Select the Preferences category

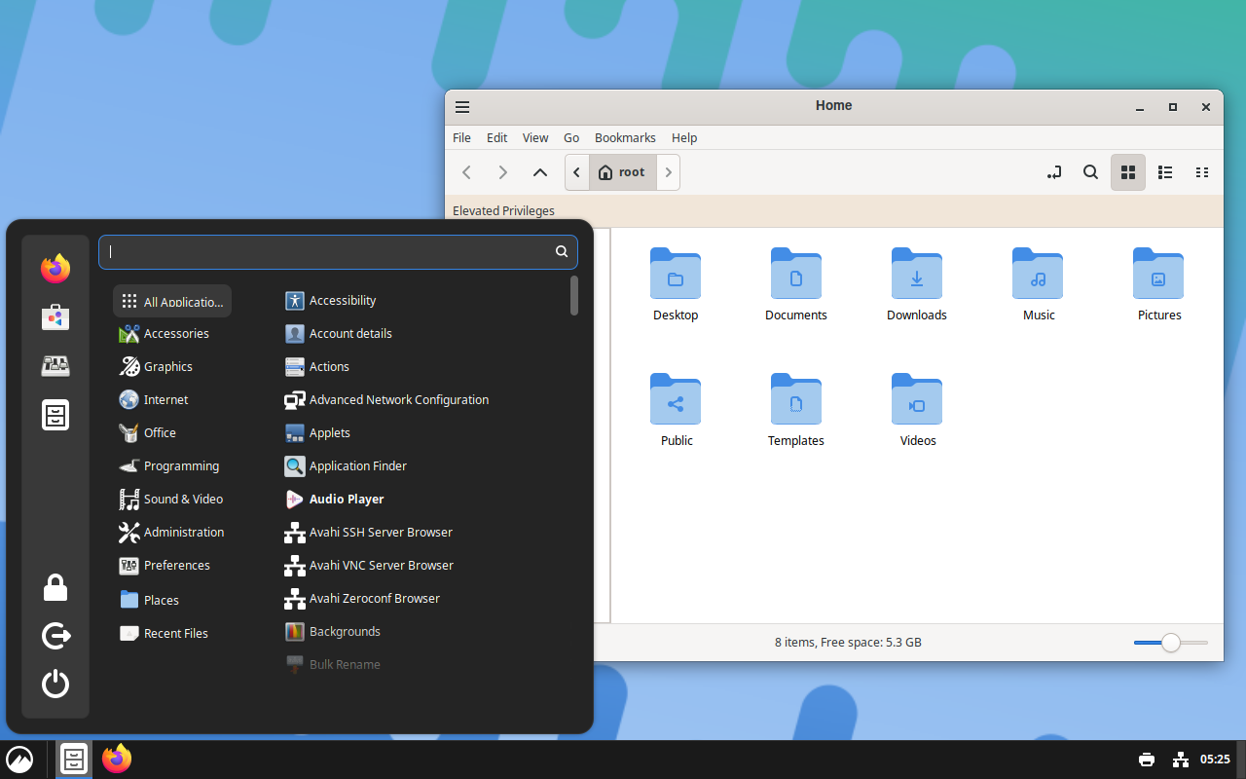coord(172,566)
